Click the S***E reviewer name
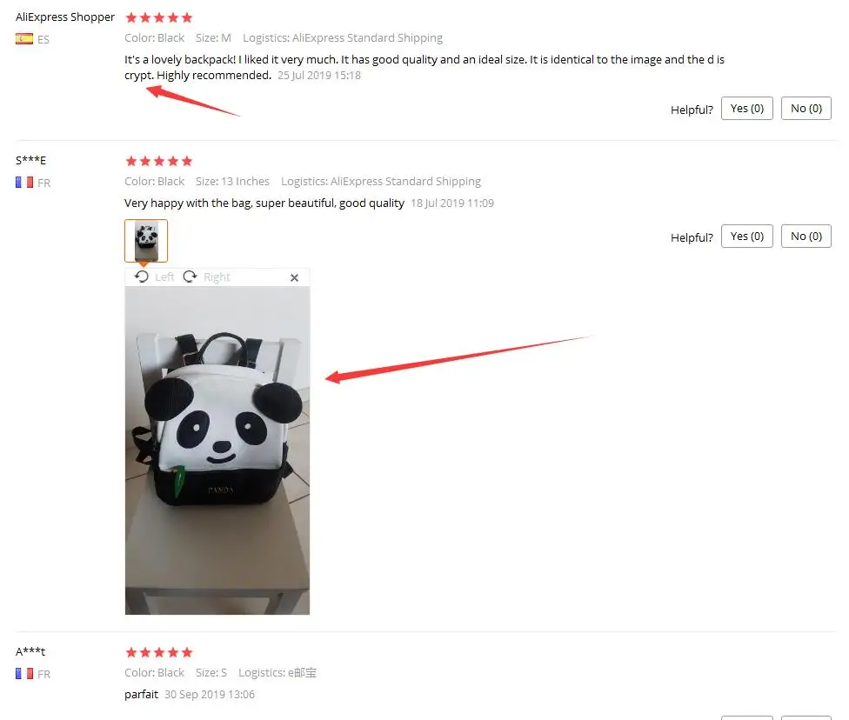 [x=30, y=160]
